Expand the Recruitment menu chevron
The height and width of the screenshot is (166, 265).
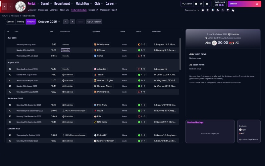[x=72, y=4]
